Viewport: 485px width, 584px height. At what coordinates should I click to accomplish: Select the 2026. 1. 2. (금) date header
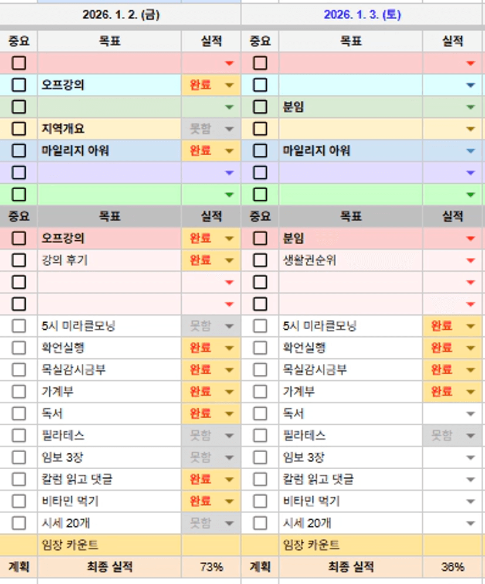coord(120,15)
